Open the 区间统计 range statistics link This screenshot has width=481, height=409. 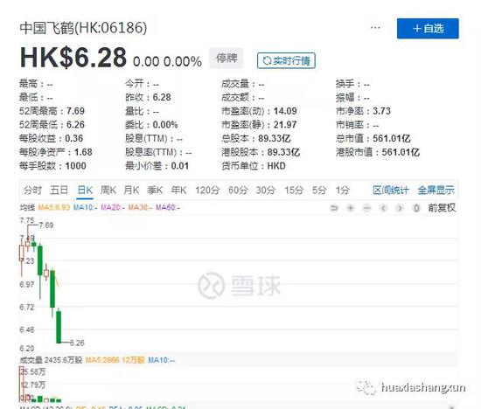(391, 191)
